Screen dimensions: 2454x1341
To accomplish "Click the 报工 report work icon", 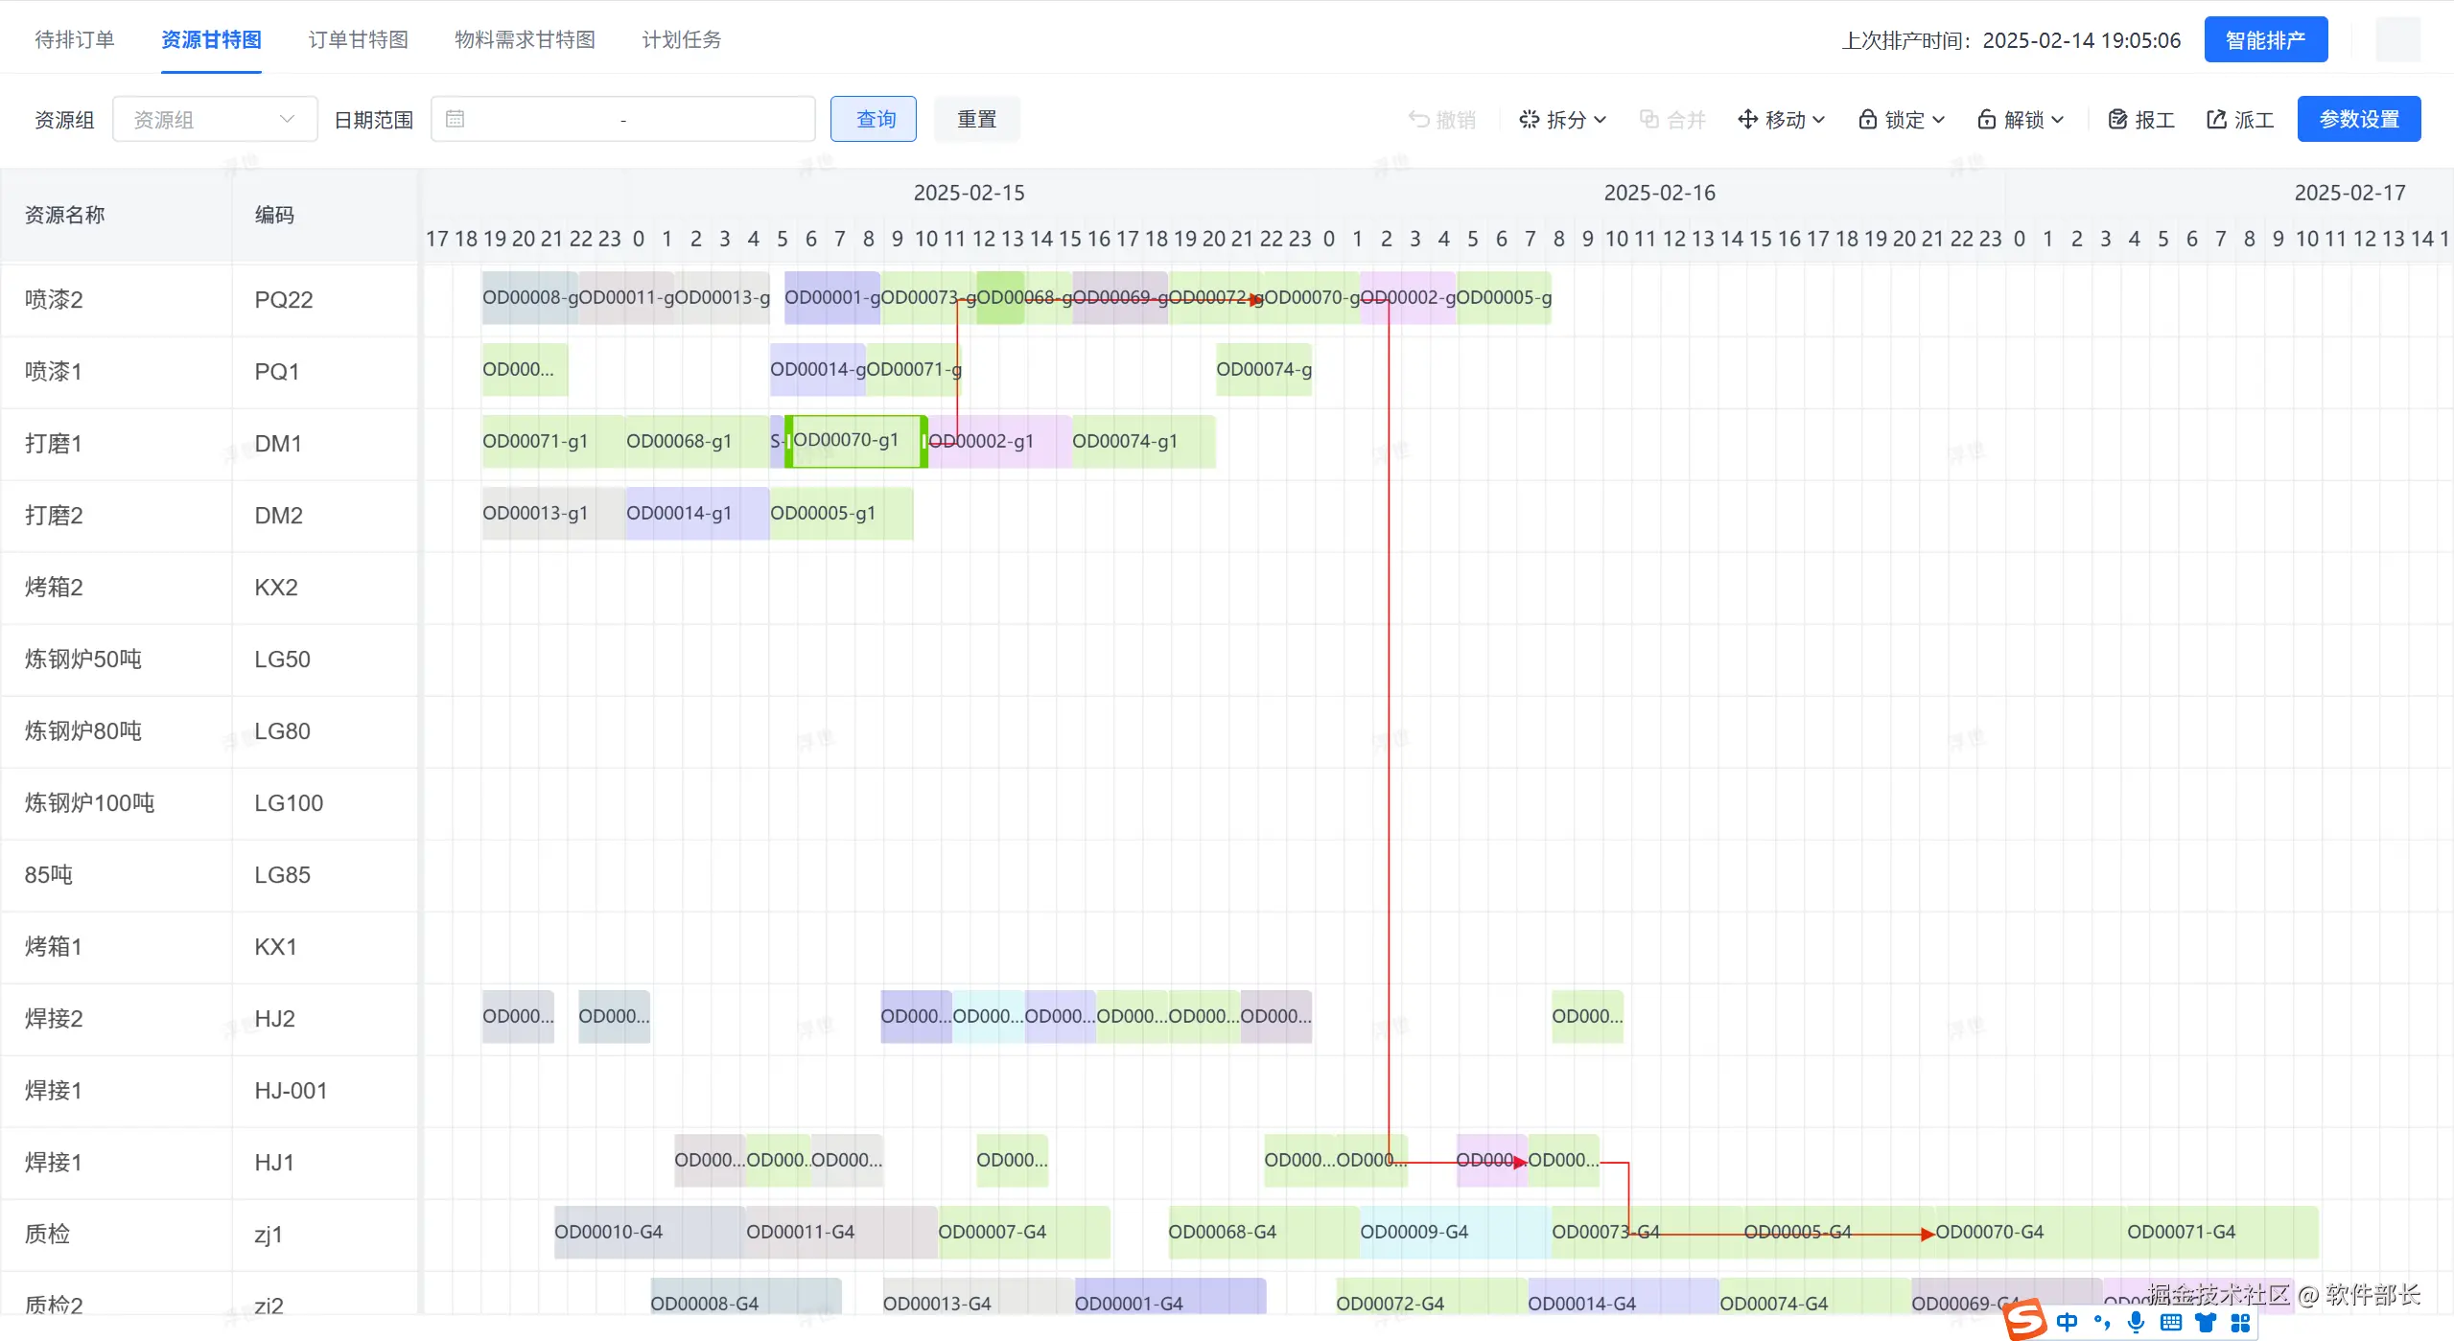I will 2117,119.
